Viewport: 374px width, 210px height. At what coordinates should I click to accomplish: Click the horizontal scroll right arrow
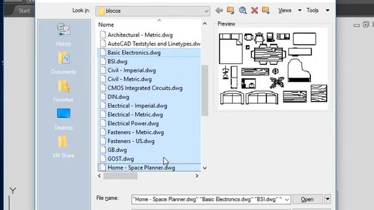[x=197, y=176]
